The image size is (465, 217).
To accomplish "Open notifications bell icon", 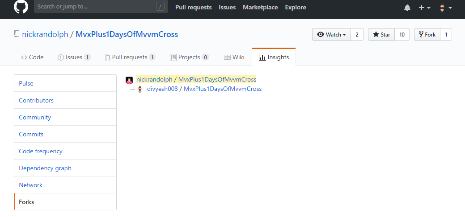I will point(407,8).
